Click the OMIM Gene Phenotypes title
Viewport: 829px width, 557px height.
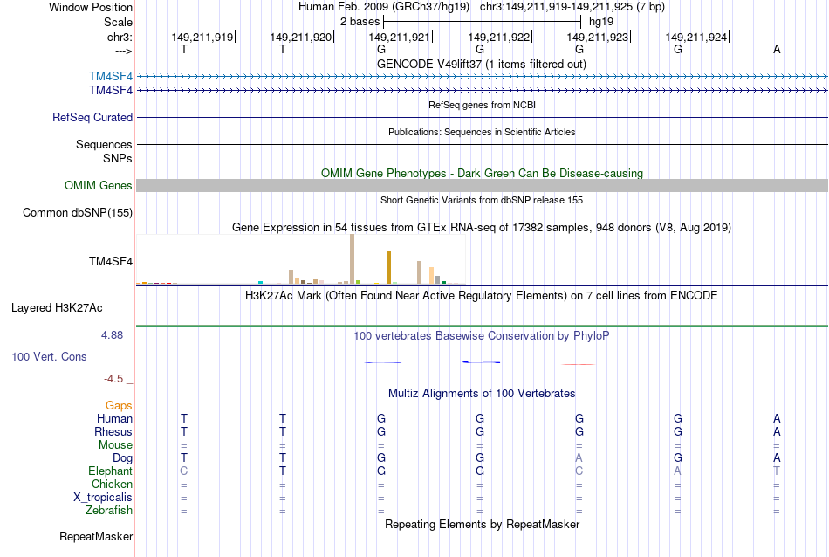[x=482, y=173]
